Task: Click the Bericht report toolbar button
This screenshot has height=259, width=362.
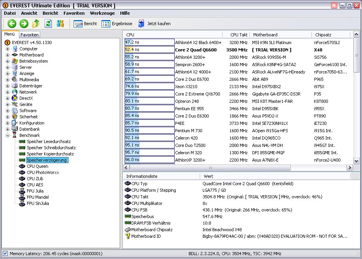Action: click(x=85, y=24)
